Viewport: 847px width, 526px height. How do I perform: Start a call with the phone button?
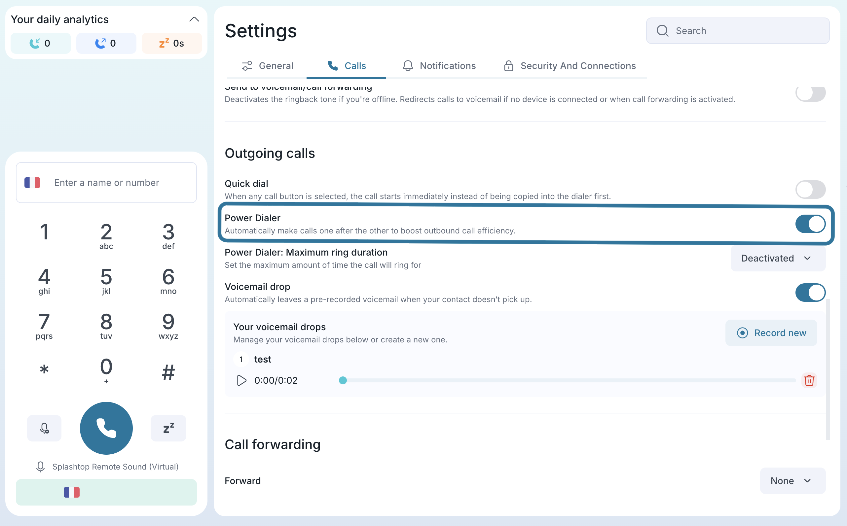point(106,428)
